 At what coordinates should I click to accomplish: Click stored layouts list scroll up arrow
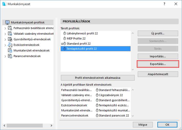point(133,90)
